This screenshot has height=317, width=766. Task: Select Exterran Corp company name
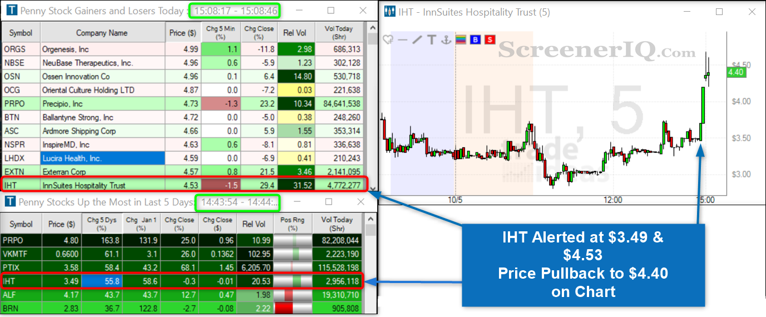[65, 172]
